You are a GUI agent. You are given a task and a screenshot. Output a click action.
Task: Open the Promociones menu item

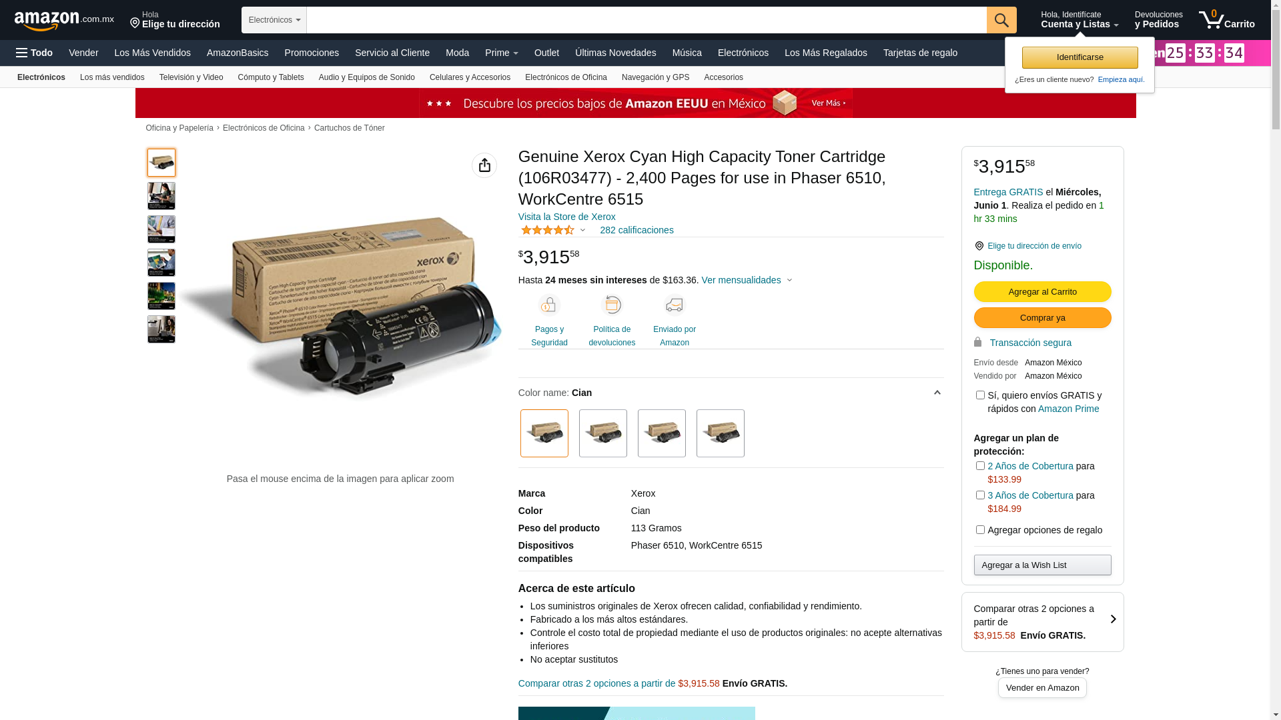tap(312, 53)
